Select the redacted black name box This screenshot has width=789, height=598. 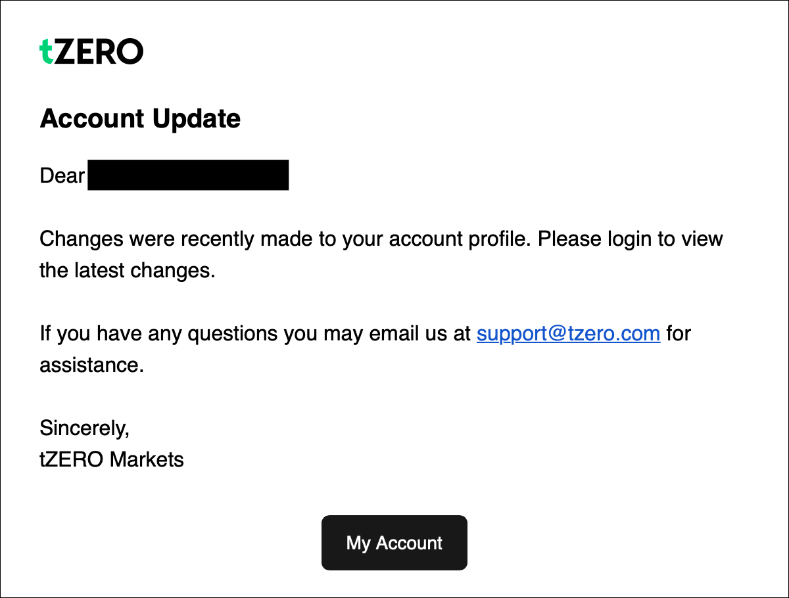188,175
